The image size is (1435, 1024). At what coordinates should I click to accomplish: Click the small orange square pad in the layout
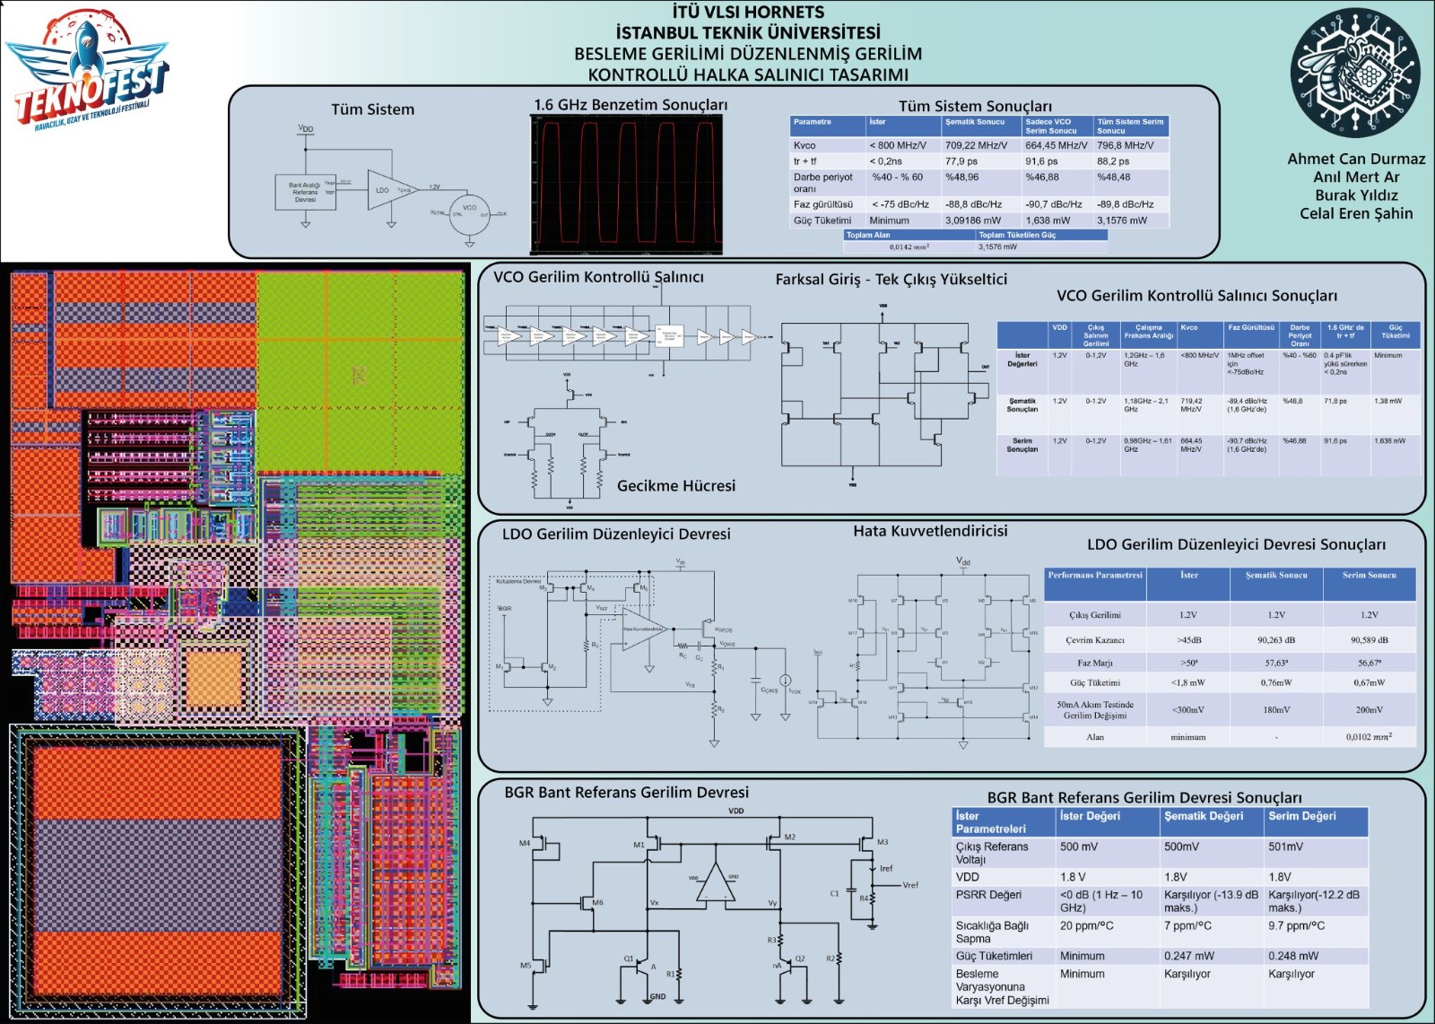click(x=213, y=678)
